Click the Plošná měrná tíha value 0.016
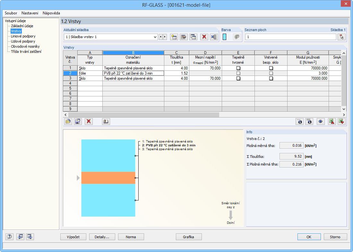The height and width of the screenshot is (252, 353). click(x=291, y=146)
